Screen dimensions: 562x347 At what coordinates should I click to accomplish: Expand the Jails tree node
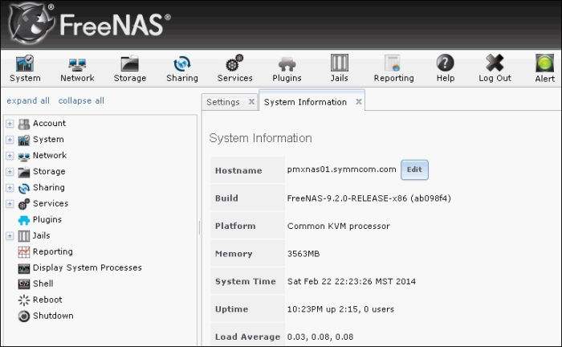[x=10, y=236]
